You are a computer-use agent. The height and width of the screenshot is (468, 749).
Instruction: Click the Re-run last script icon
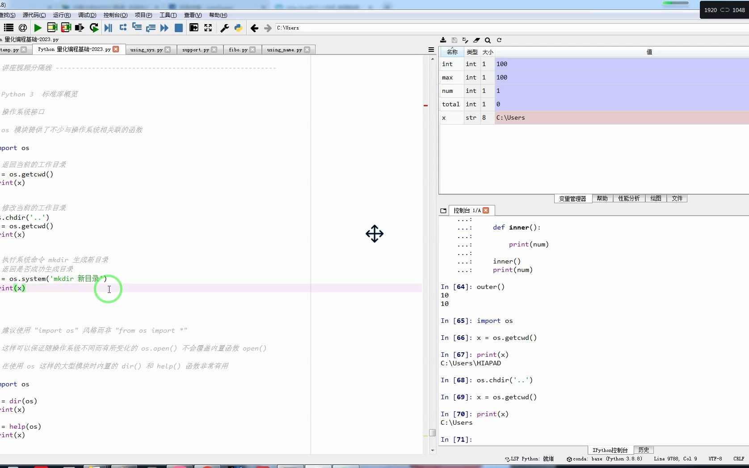pyautogui.click(x=94, y=28)
